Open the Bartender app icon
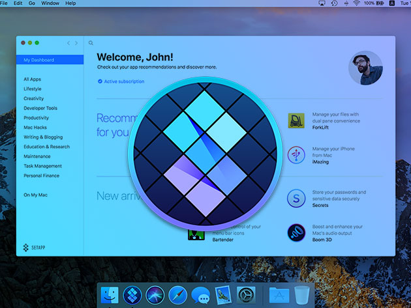This screenshot has width=411, height=308. coord(196,236)
